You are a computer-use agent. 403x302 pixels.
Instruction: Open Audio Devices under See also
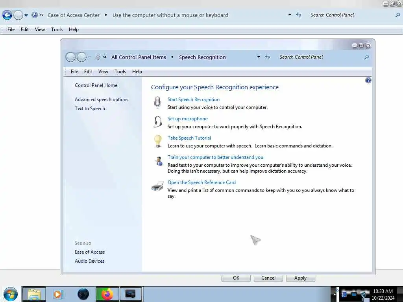pos(89,261)
